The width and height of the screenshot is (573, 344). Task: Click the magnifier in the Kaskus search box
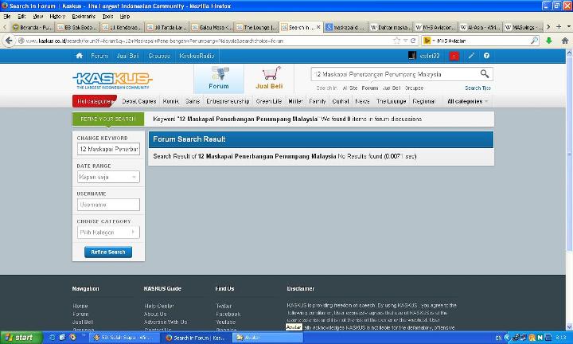(484, 74)
